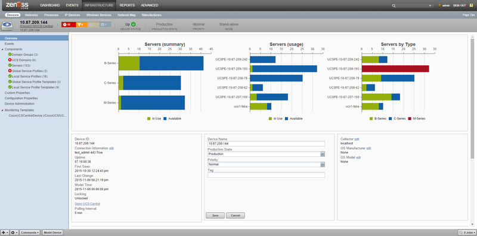
Task: Click green icon for Local Service Profile Templates
Action: 10,87
